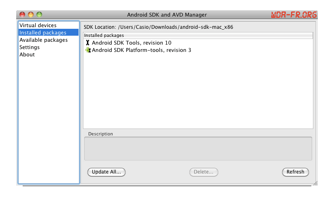Close the SDK Manager with red button
Image resolution: width=334 pixels, height=208 pixels.
click(22, 15)
